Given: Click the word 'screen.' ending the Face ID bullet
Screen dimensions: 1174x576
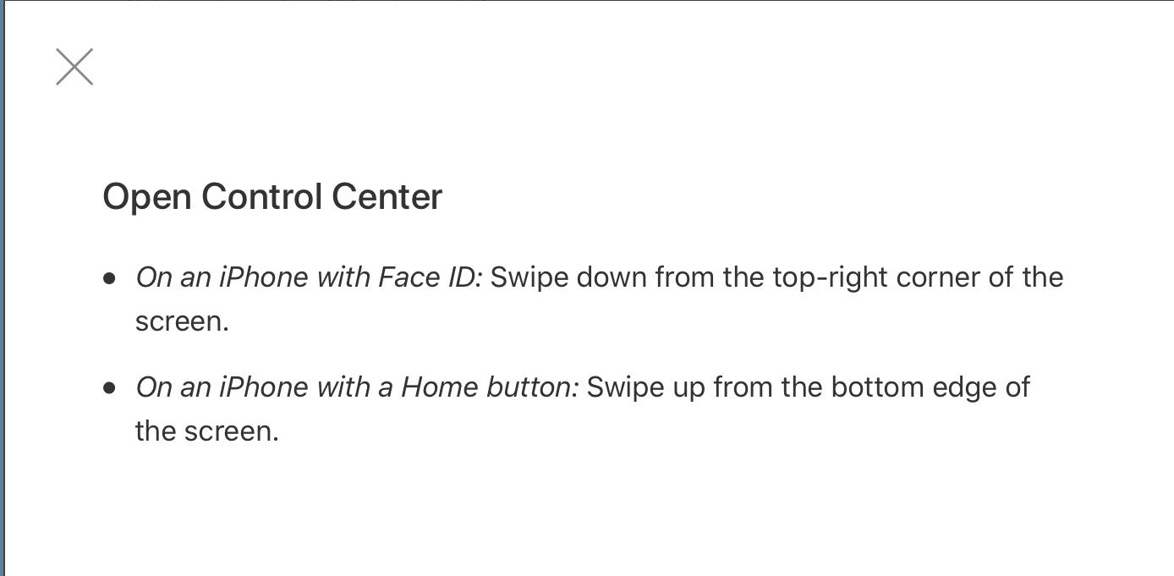Looking at the screenshot, I should point(182,322).
